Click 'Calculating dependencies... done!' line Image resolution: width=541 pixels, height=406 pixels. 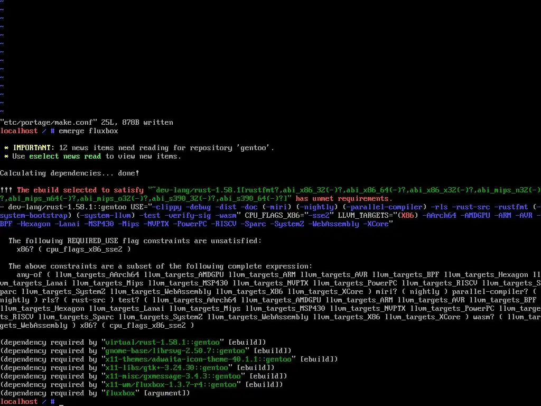pyautogui.click(x=69, y=173)
